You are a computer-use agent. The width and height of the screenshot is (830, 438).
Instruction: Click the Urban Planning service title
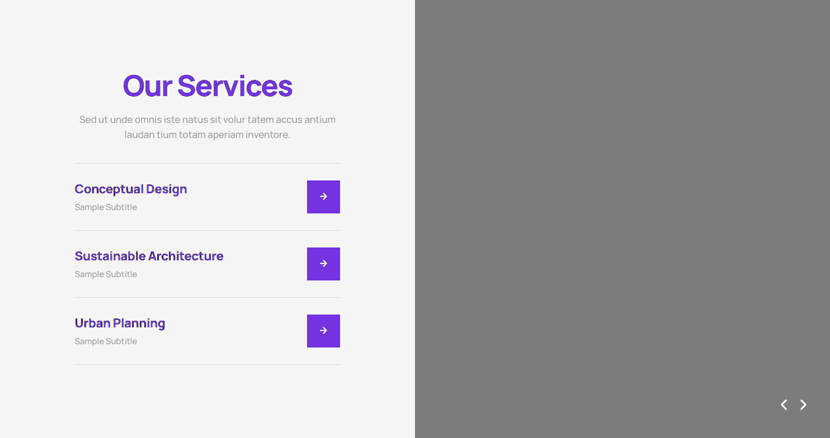point(120,323)
